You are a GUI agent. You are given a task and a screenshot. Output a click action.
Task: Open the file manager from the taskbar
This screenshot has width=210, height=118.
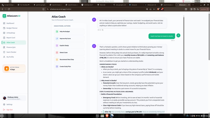pos(102,116)
